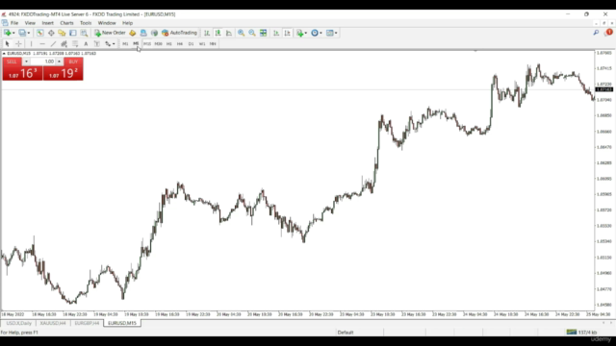The image size is (616, 346).
Task: Toggle the Terminal window icon
Action: (73, 33)
